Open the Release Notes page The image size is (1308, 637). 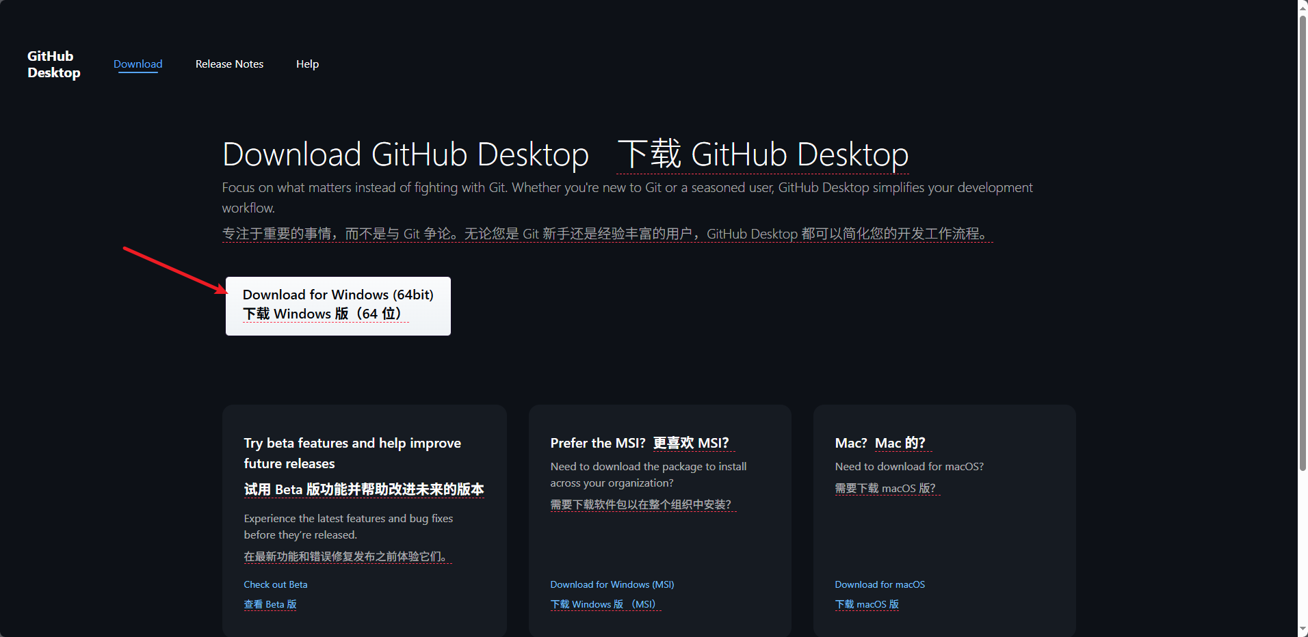[x=229, y=64]
